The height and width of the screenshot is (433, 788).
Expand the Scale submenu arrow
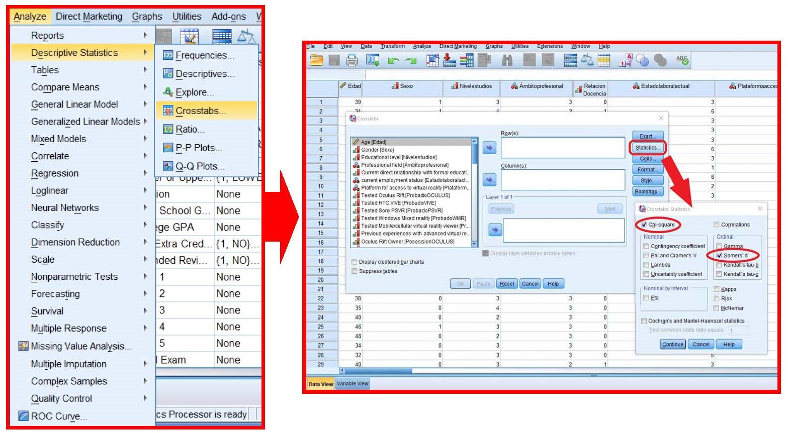click(145, 259)
